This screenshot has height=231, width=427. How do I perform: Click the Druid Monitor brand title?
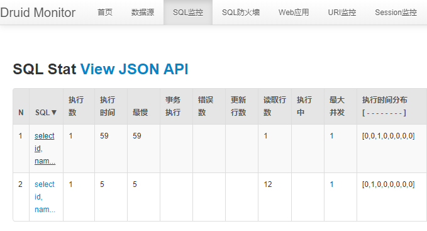click(x=38, y=13)
